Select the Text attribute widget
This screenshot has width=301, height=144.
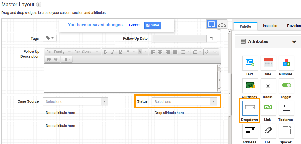click(x=249, y=63)
